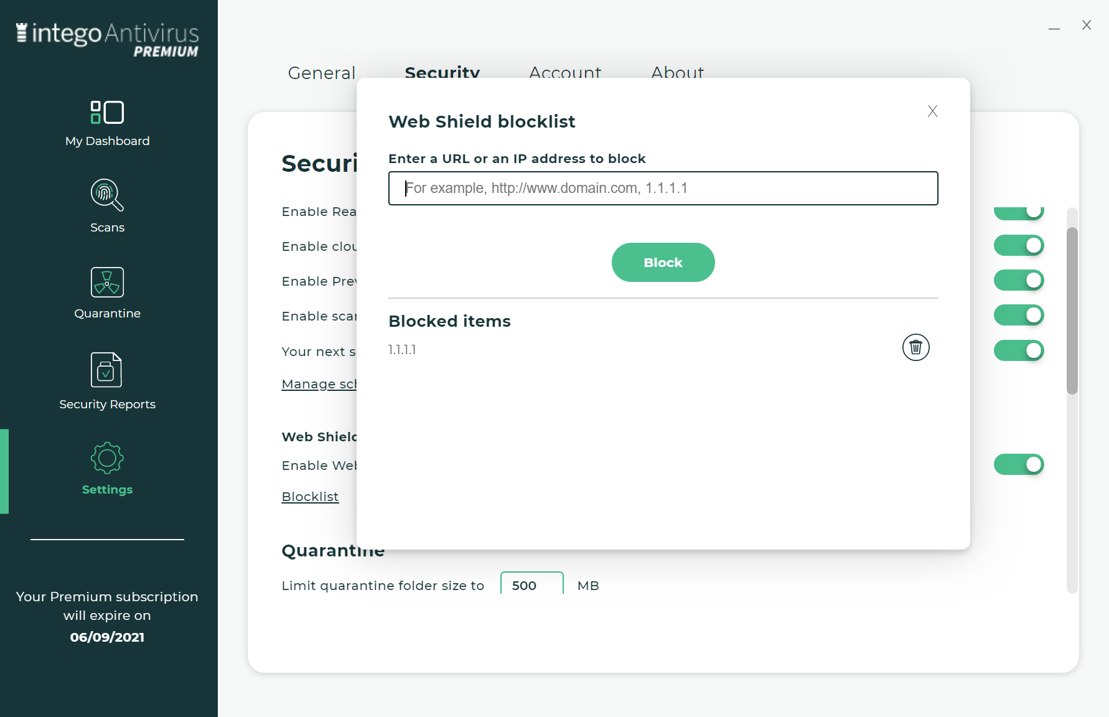The height and width of the screenshot is (717, 1109).
Task: Delete blocked item 1.1.1.1 with trash icon
Action: click(915, 347)
